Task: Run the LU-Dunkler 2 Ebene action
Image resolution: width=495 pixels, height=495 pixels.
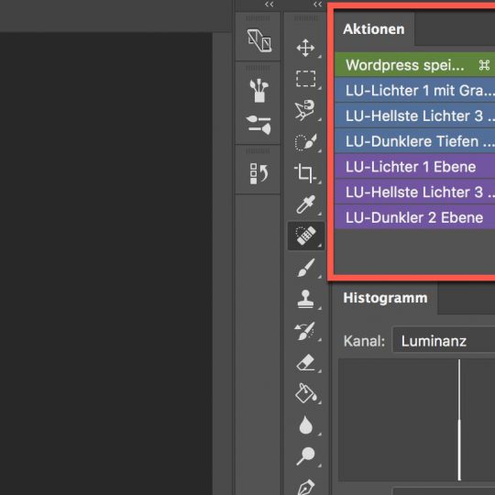Action: point(415,217)
